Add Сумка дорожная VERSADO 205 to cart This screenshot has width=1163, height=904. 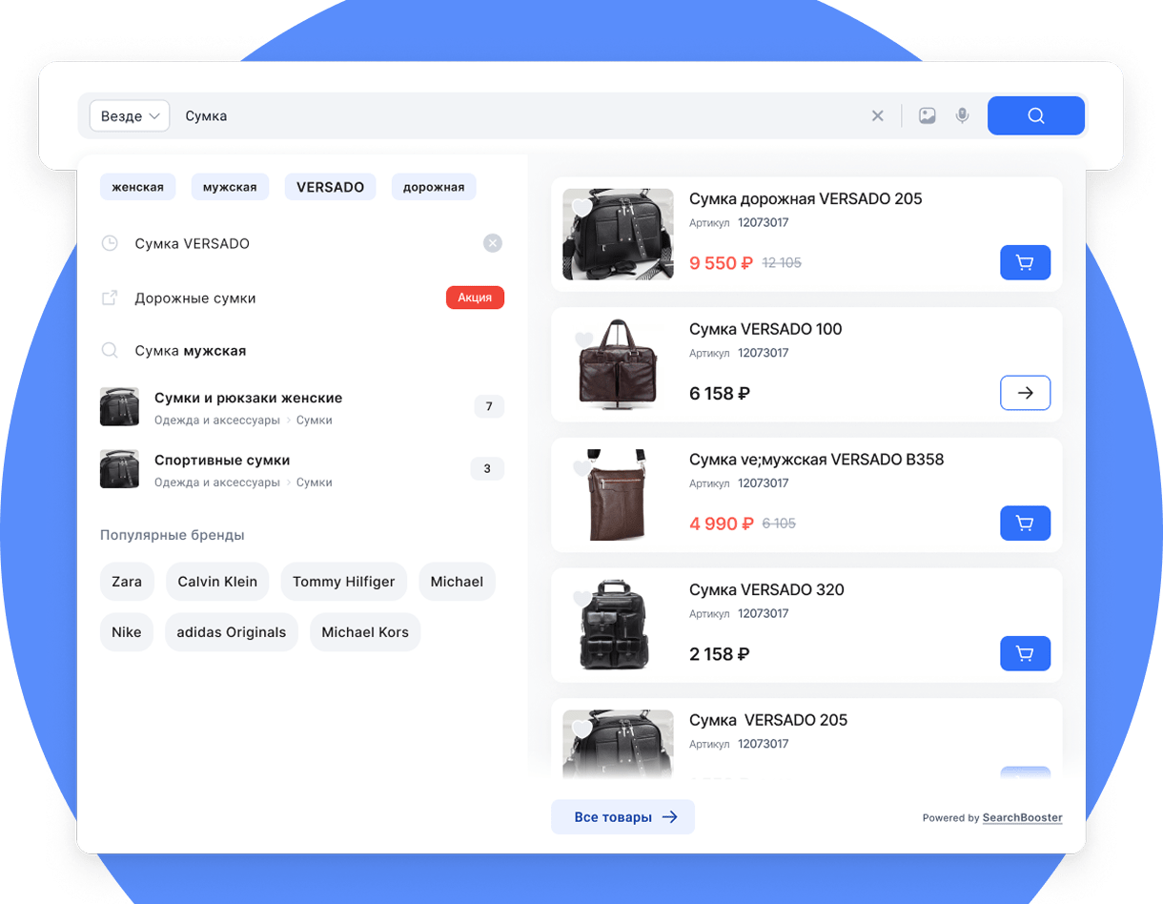tap(1025, 262)
